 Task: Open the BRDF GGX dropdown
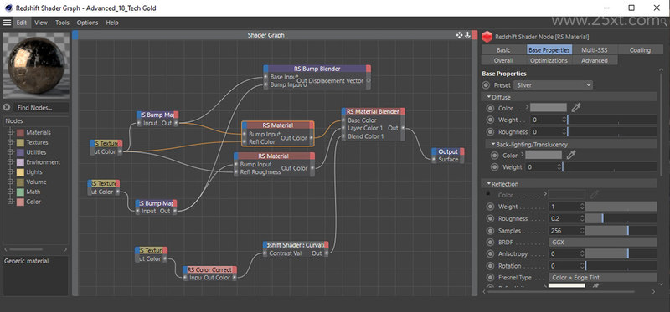click(602, 242)
